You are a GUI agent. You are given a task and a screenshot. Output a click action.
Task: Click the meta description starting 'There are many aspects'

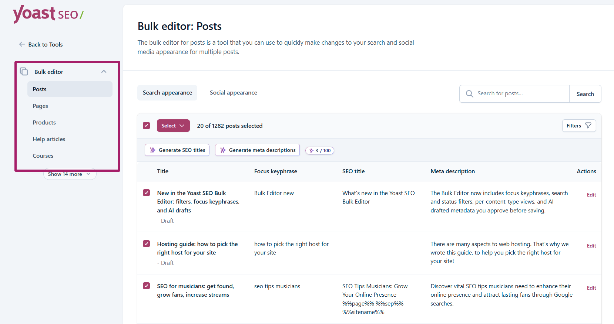click(x=500, y=253)
